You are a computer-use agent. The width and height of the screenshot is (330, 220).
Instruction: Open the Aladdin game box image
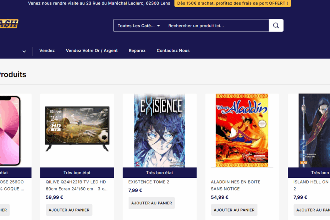(x=242, y=131)
